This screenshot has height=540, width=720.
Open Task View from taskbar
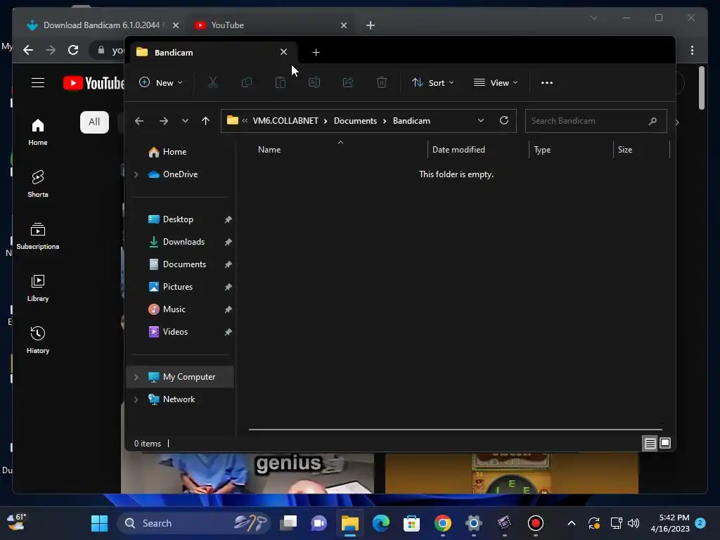tap(288, 523)
